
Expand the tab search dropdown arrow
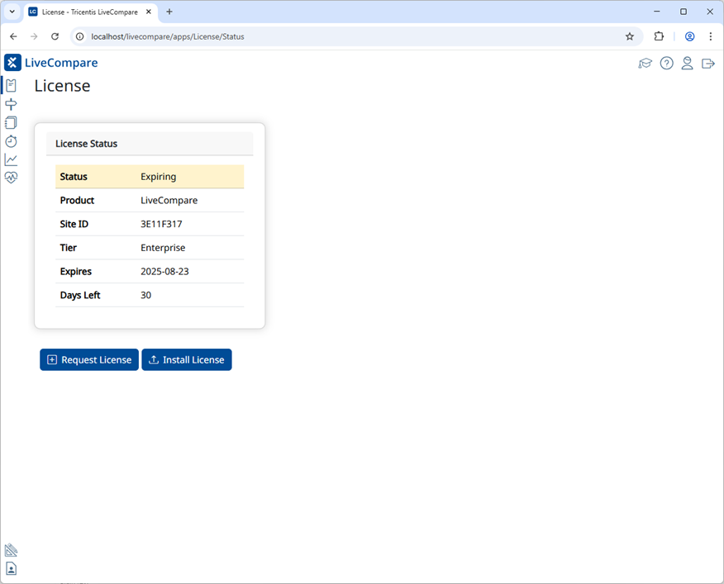click(x=12, y=12)
